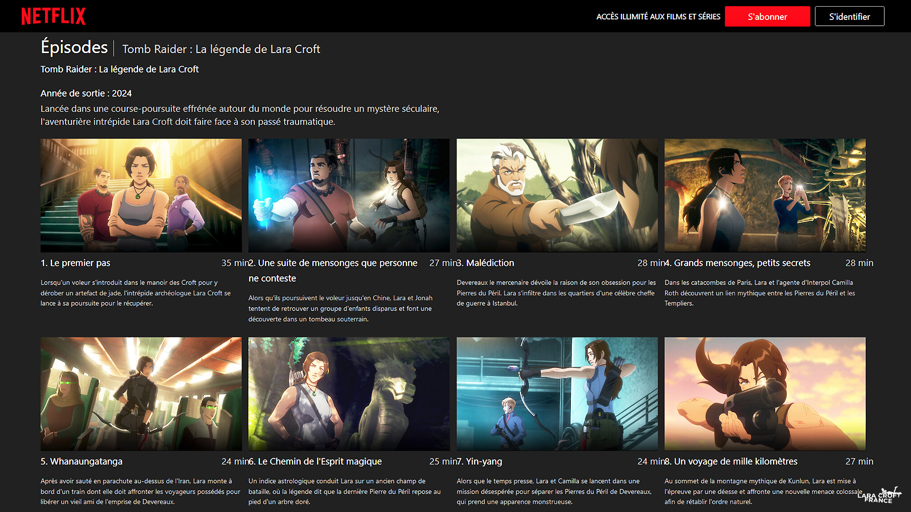Open episode 2 thumbnail with glowing blue torch
This screenshot has width=911, height=512.
(349, 195)
